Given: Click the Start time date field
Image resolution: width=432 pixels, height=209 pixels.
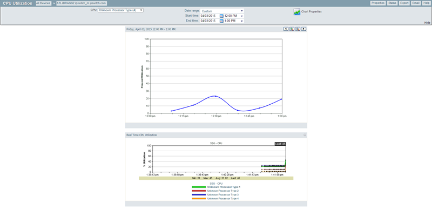Looking at the screenshot, I should 210,16.
